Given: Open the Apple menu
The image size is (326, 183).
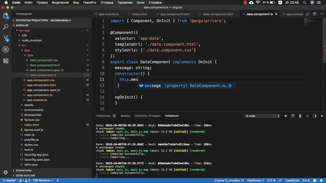Looking at the screenshot, I should coord(6,3).
